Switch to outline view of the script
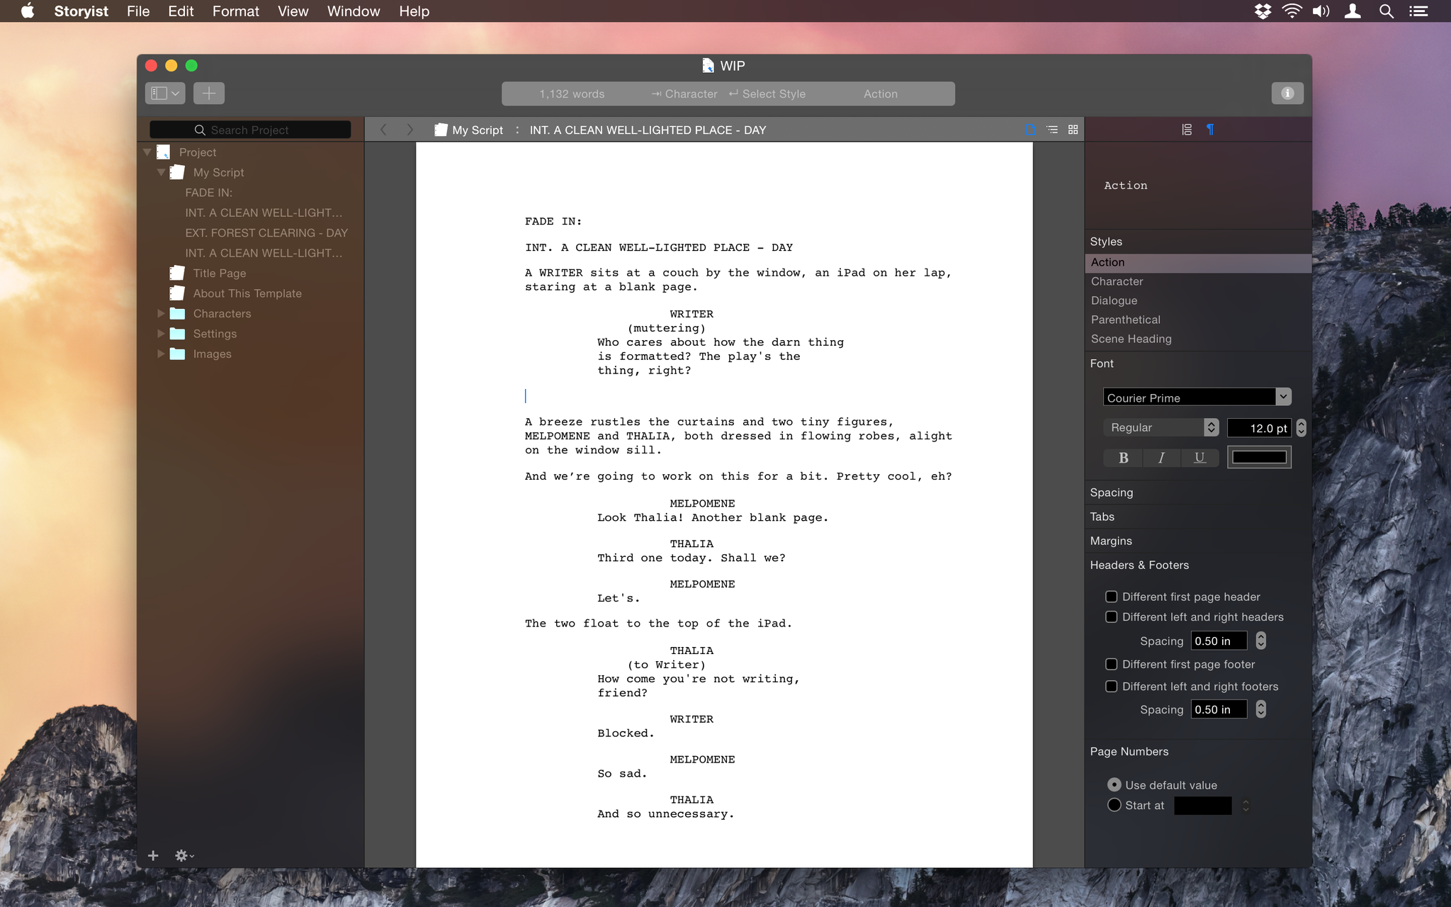1451x907 pixels. click(x=1052, y=130)
